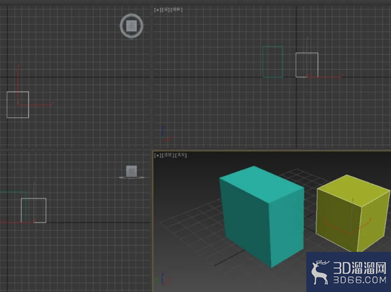Image resolution: width=391 pixels, height=292 pixels.
Task: Click the ViewCube compass below left viewport cube
Action: tap(132, 177)
